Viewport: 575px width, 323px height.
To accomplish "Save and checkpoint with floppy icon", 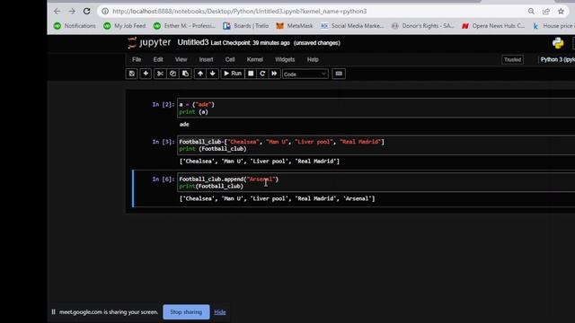I will (x=132, y=74).
